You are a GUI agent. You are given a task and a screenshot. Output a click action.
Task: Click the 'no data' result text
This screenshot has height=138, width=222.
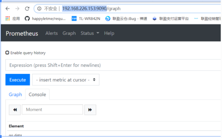(15, 135)
